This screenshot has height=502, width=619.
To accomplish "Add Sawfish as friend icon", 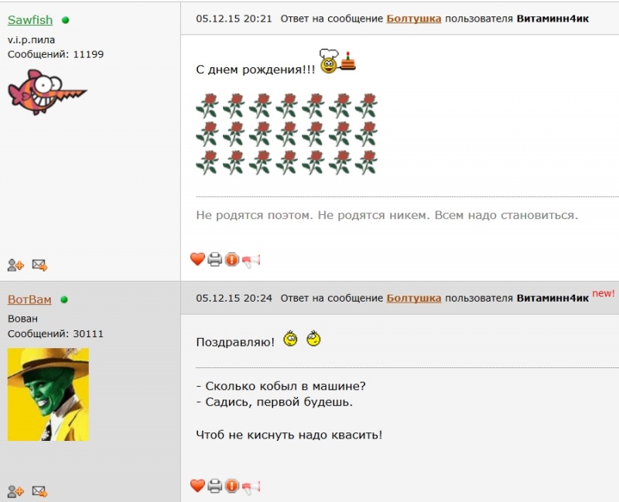I will tap(15, 265).
